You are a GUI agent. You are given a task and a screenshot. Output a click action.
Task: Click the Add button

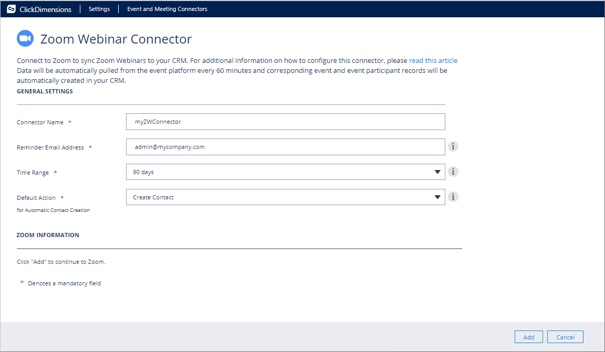(x=529, y=337)
